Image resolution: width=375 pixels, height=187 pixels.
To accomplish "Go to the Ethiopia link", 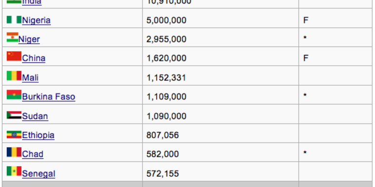I will coord(38,135).
